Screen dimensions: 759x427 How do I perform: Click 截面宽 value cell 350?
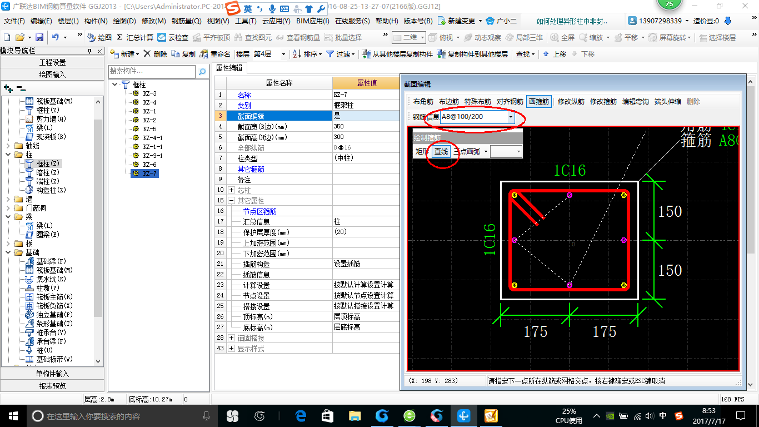(366, 127)
